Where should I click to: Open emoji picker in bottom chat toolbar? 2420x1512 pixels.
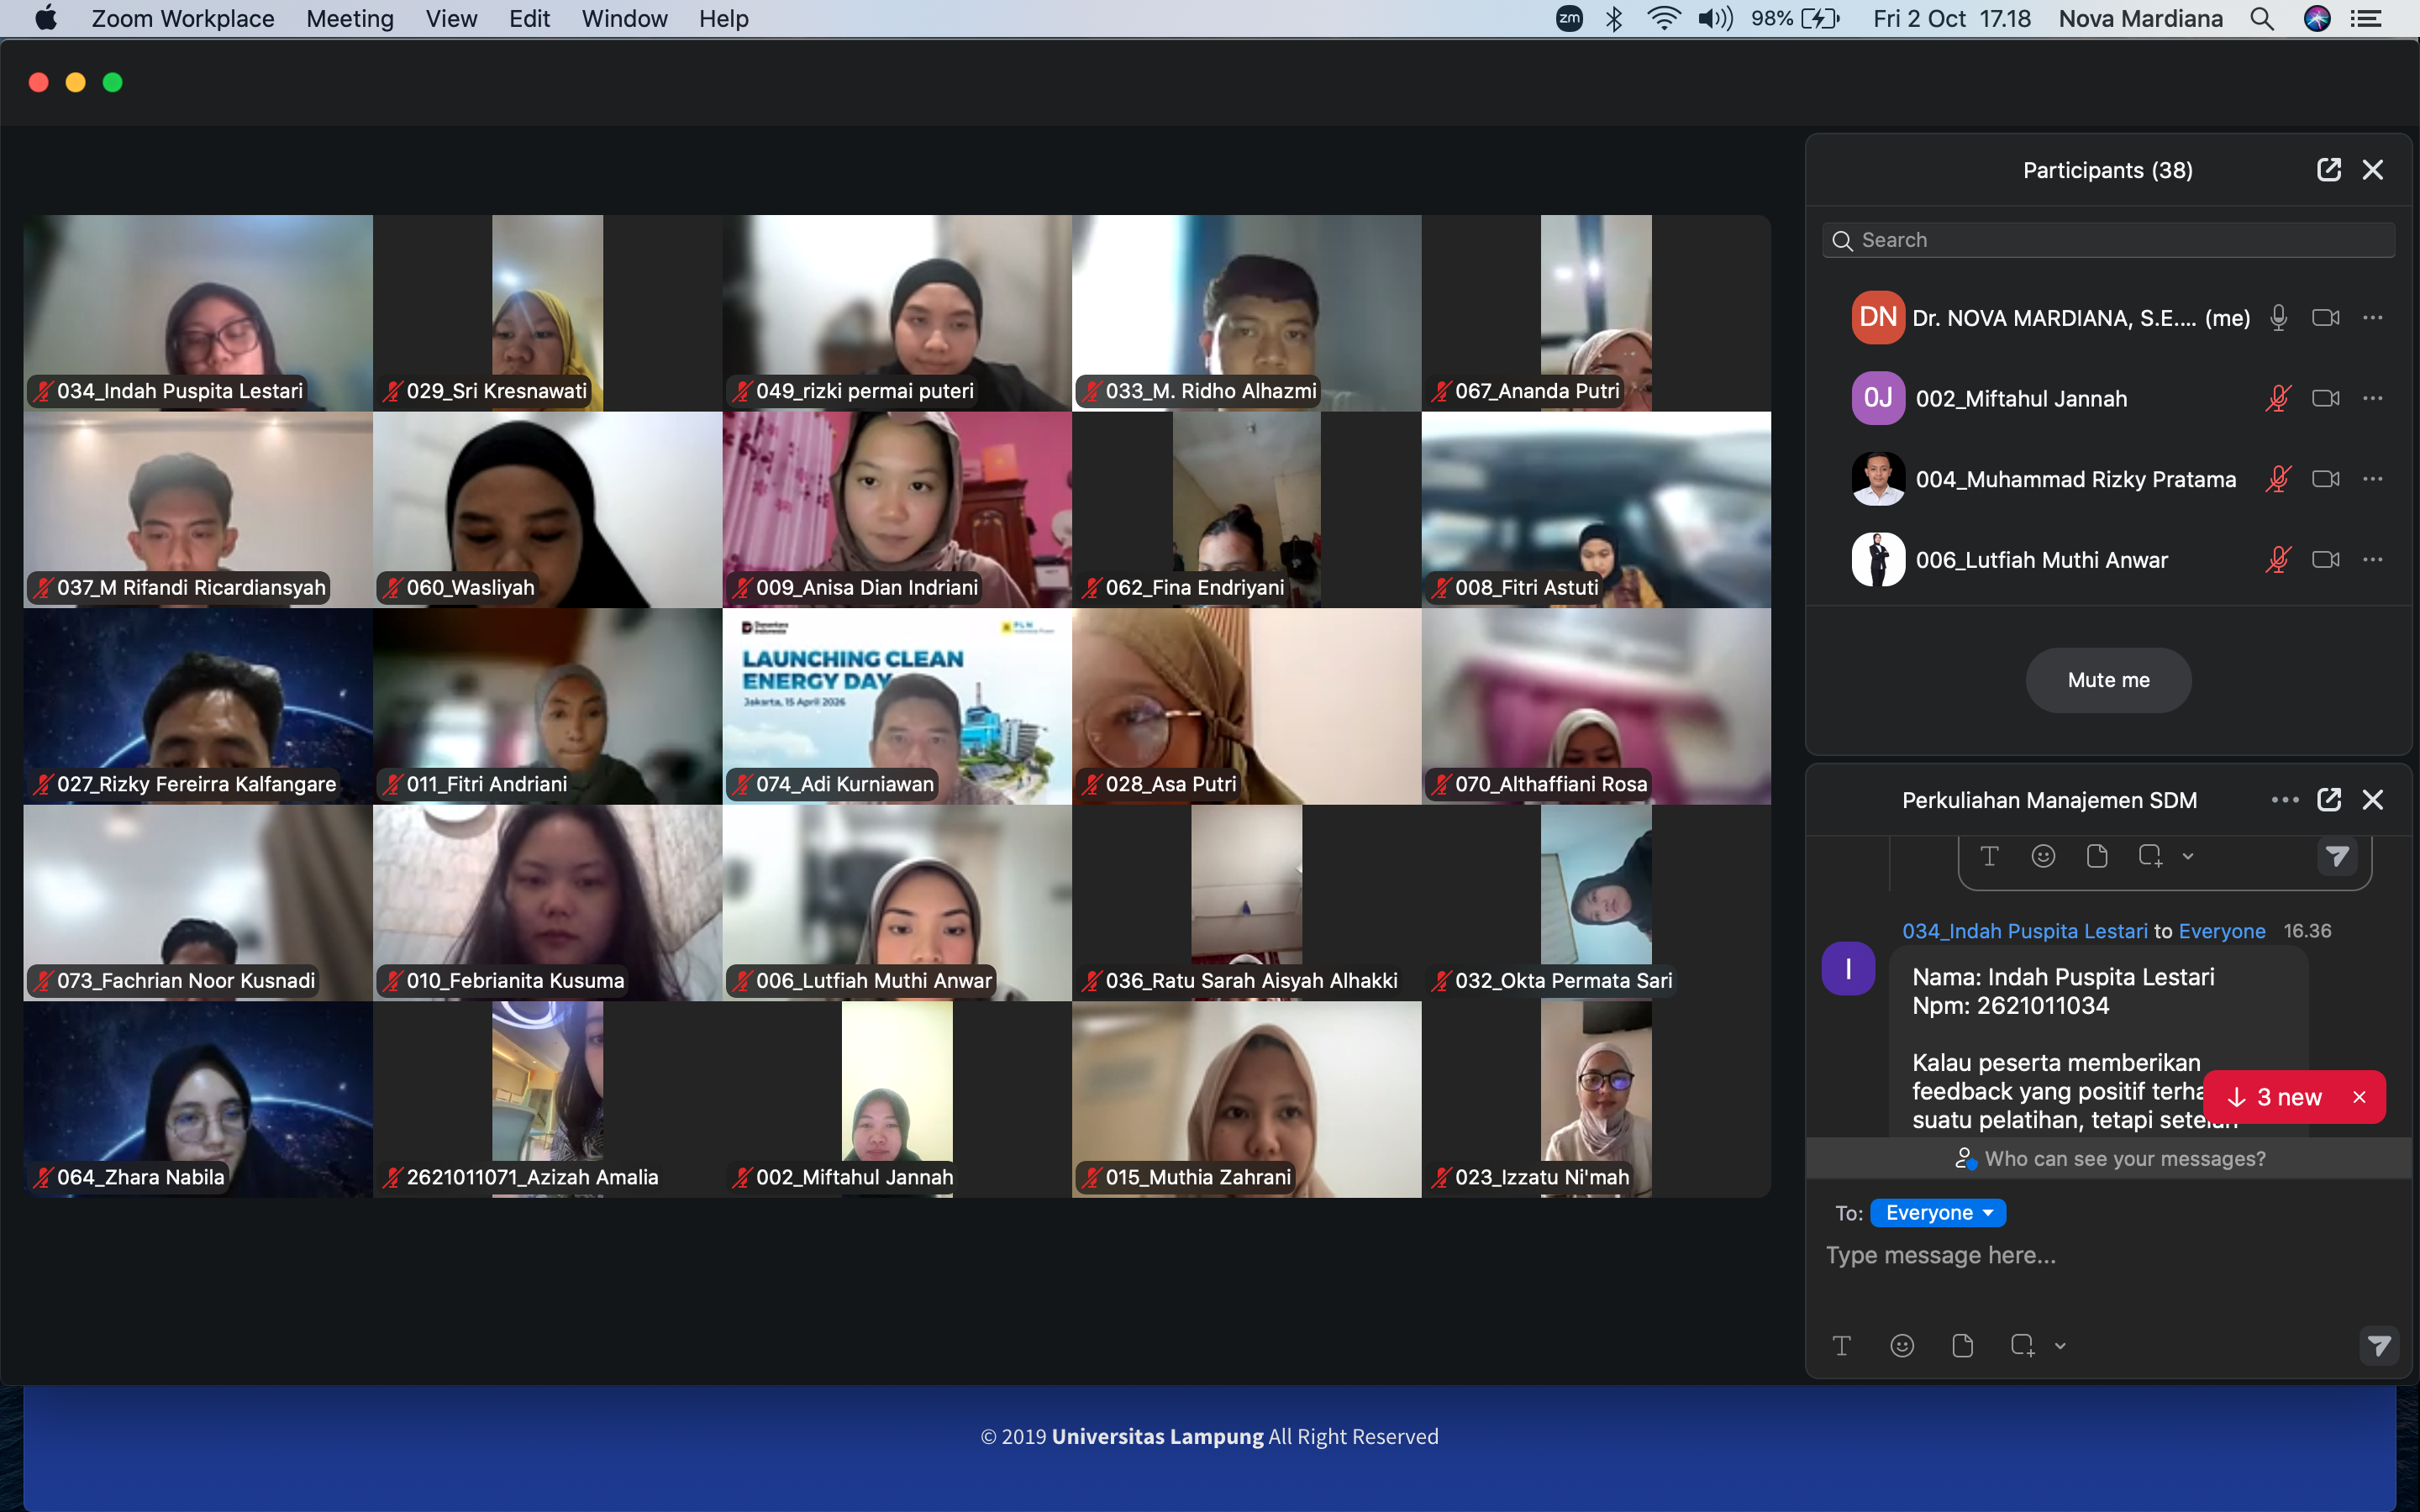[x=1902, y=1345]
